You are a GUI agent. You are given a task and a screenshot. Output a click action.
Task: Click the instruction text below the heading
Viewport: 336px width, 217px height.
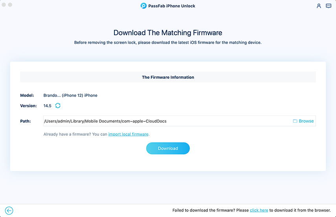pos(168,42)
